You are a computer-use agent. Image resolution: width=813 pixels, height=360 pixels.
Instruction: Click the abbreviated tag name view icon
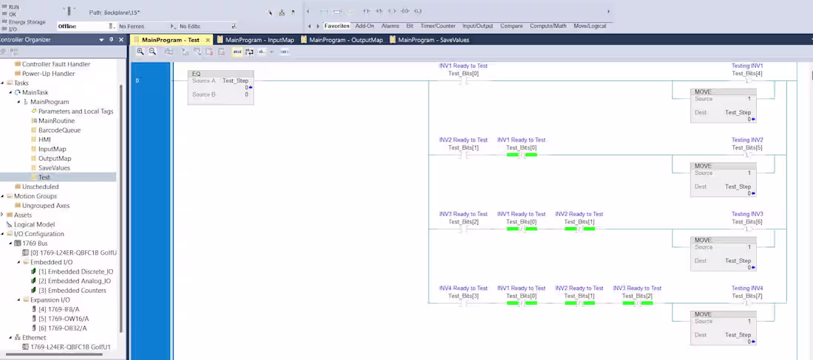(x=262, y=51)
